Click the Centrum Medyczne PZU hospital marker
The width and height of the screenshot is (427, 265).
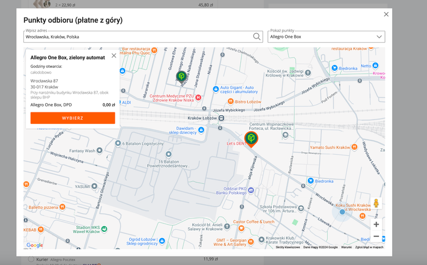click(x=198, y=97)
